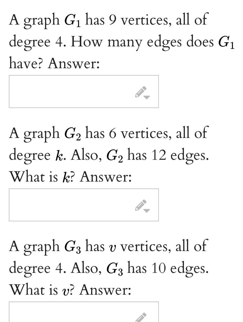Viewport: 243px width, 322px height.
Task: Open the equation editor pencil for G2 answer
Action: [x=141, y=205]
